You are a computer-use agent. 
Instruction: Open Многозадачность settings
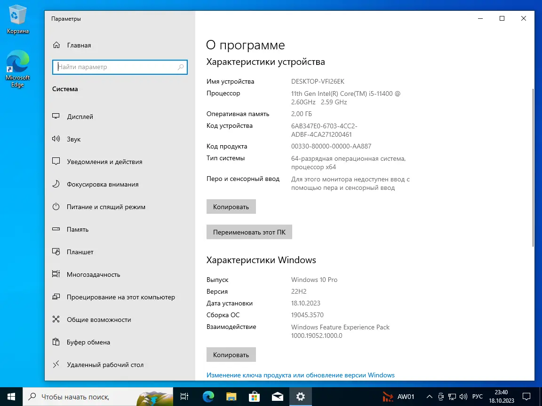coord(86,274)
